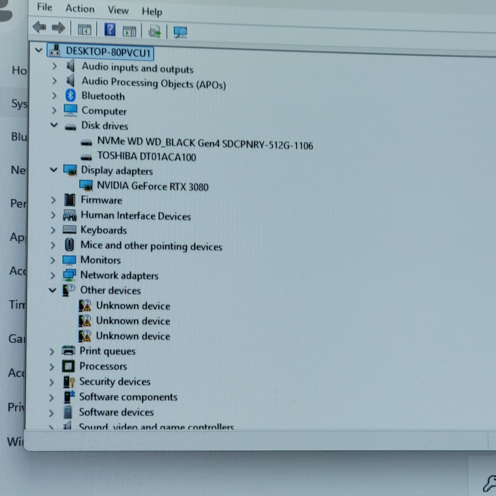
Task: Click the Software devices icon
Action: coord(68,412)
